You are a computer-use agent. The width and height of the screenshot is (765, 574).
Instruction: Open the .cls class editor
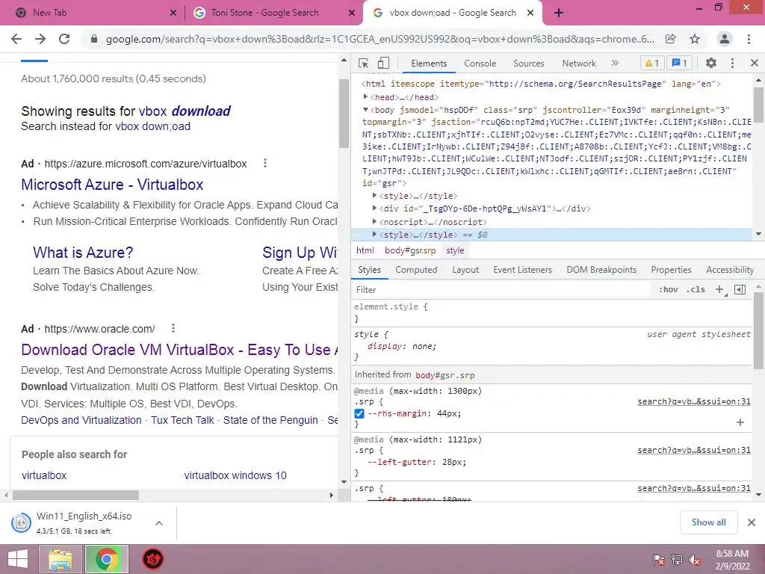click(x=696, y=289)
